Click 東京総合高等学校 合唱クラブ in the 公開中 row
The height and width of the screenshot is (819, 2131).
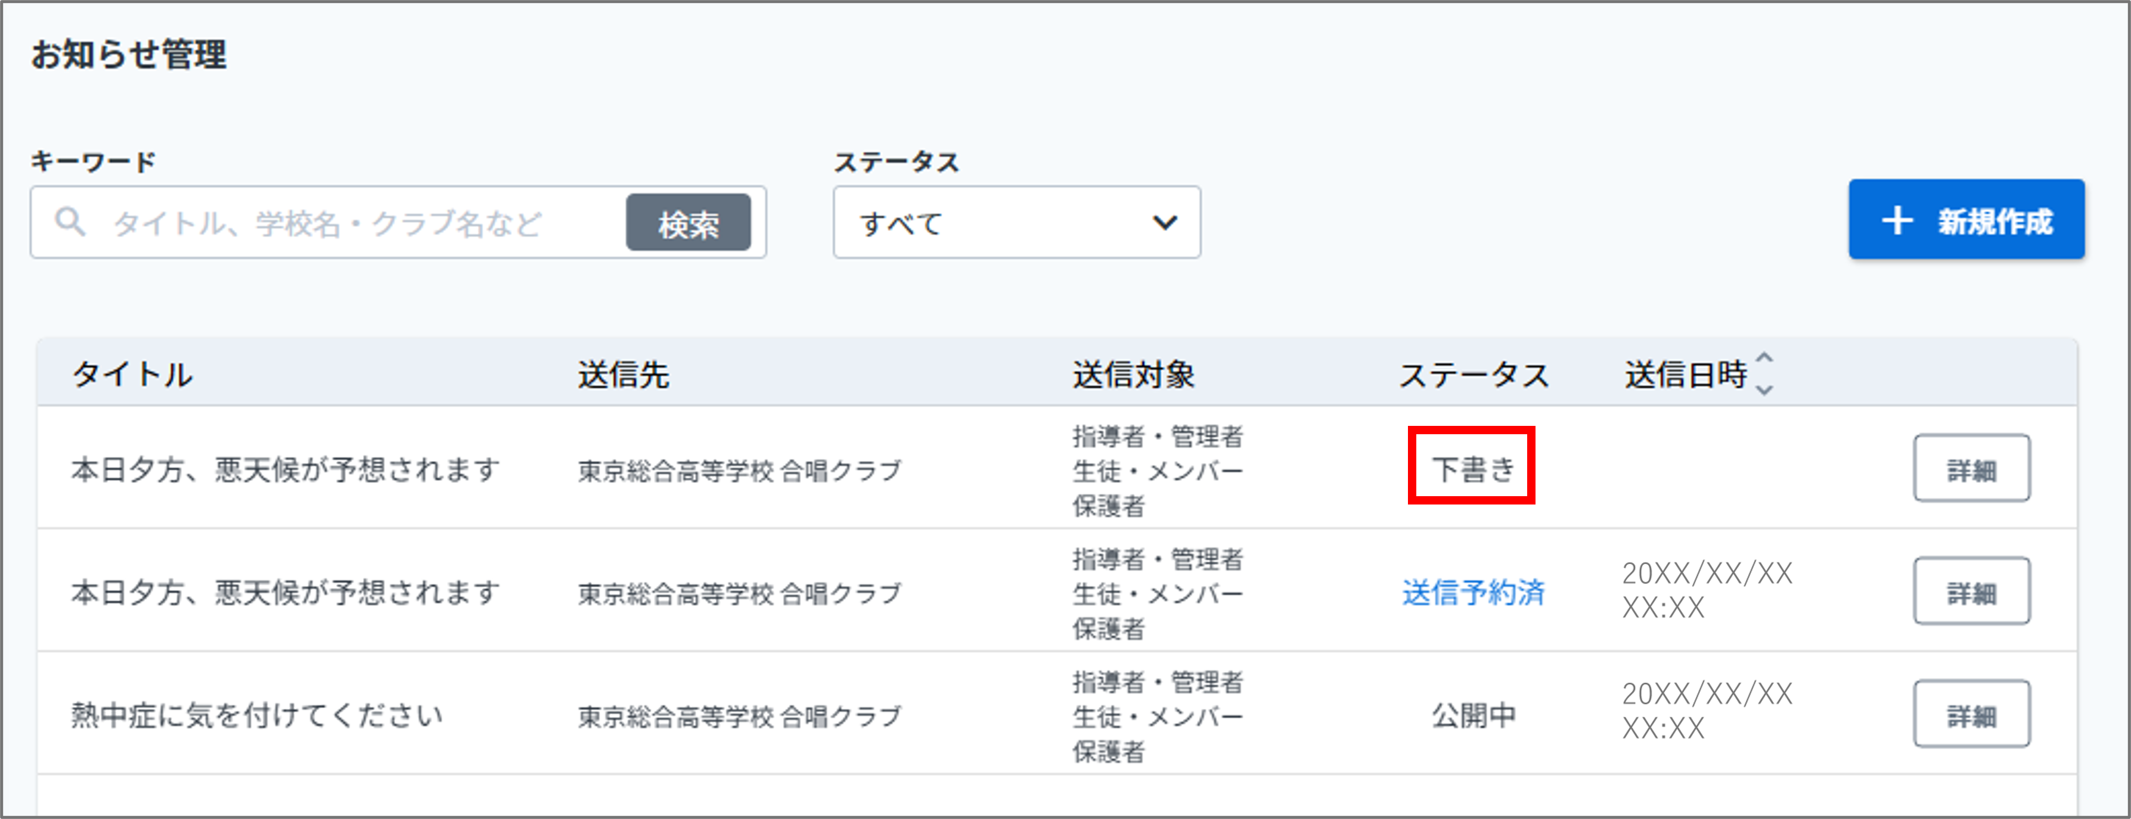739,716
